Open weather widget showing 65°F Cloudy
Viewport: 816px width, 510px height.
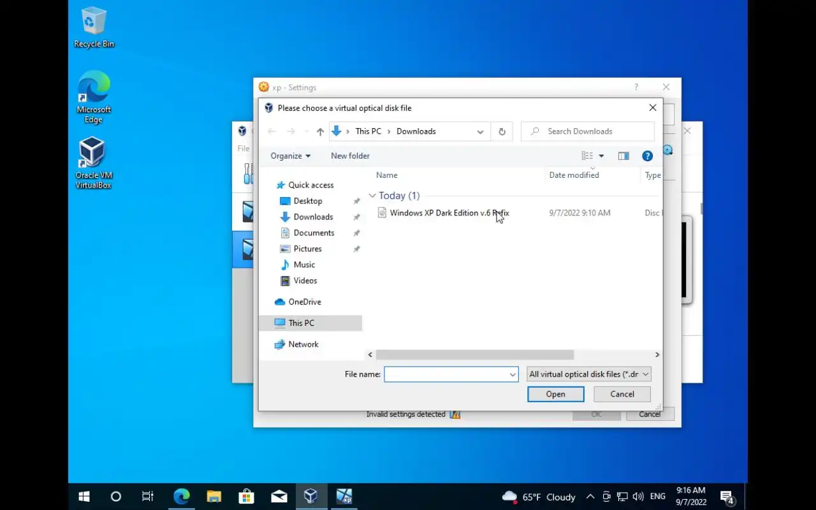point(539,497)
